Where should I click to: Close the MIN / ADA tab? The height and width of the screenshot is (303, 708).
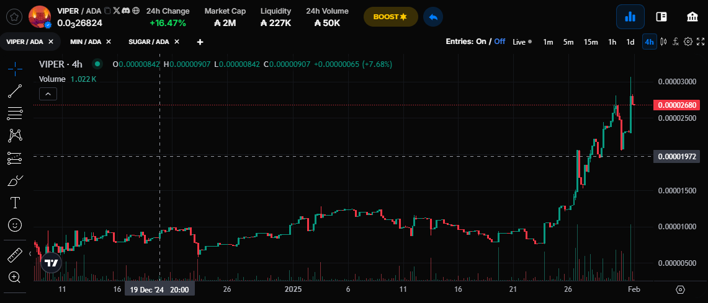109,42
